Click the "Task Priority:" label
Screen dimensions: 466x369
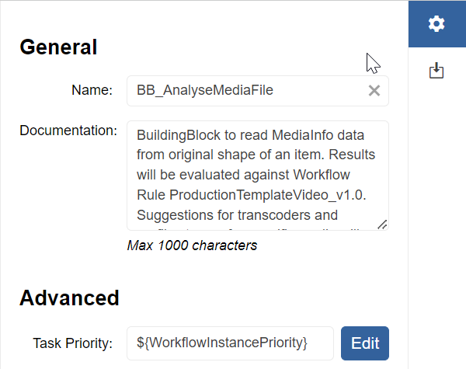[x=73, y=343]
